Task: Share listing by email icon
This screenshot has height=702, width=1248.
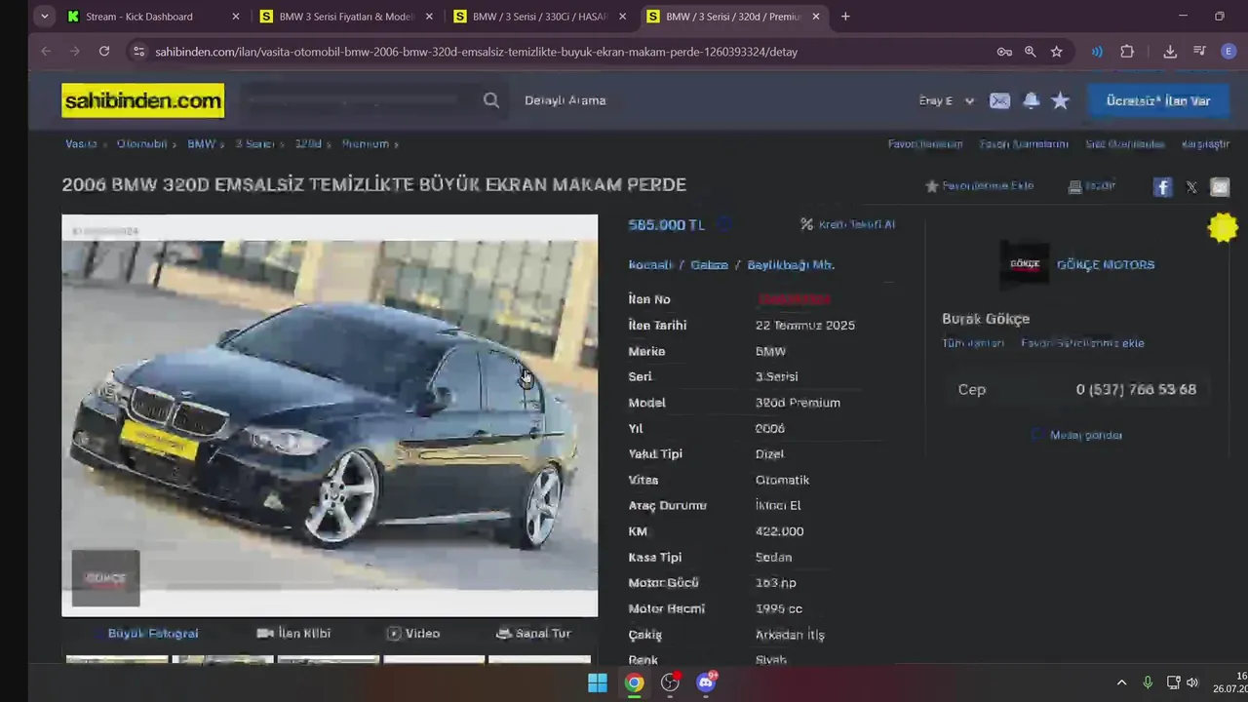Action: 1220,187
